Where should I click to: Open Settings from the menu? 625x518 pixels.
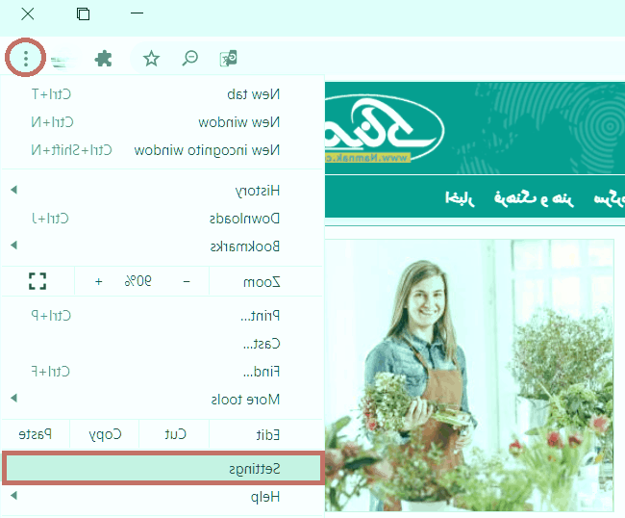pos(162,469)
